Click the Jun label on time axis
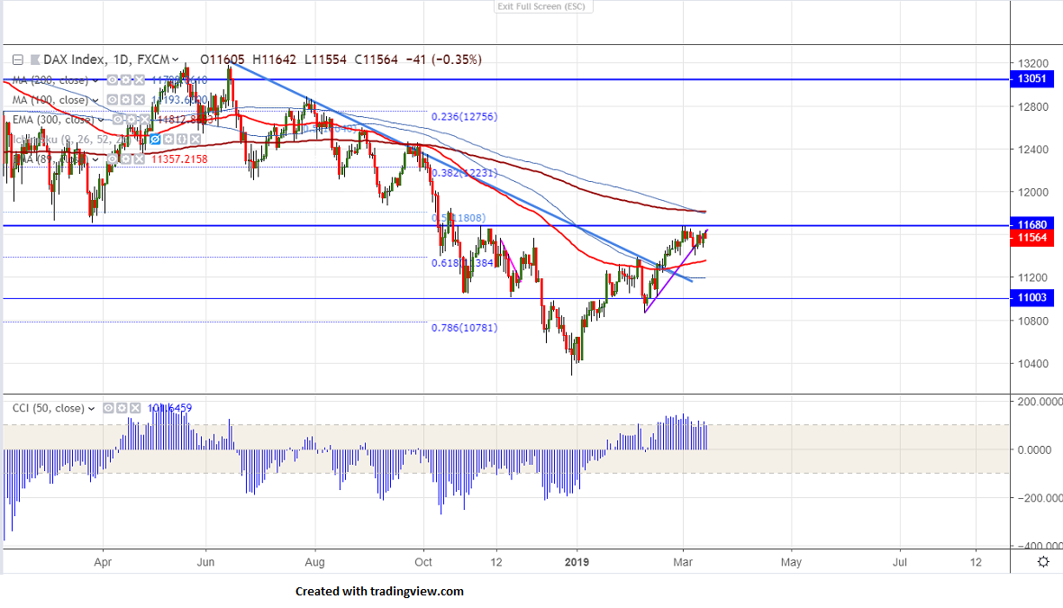Screen dimensions: 1063x608 click(205, 562)
